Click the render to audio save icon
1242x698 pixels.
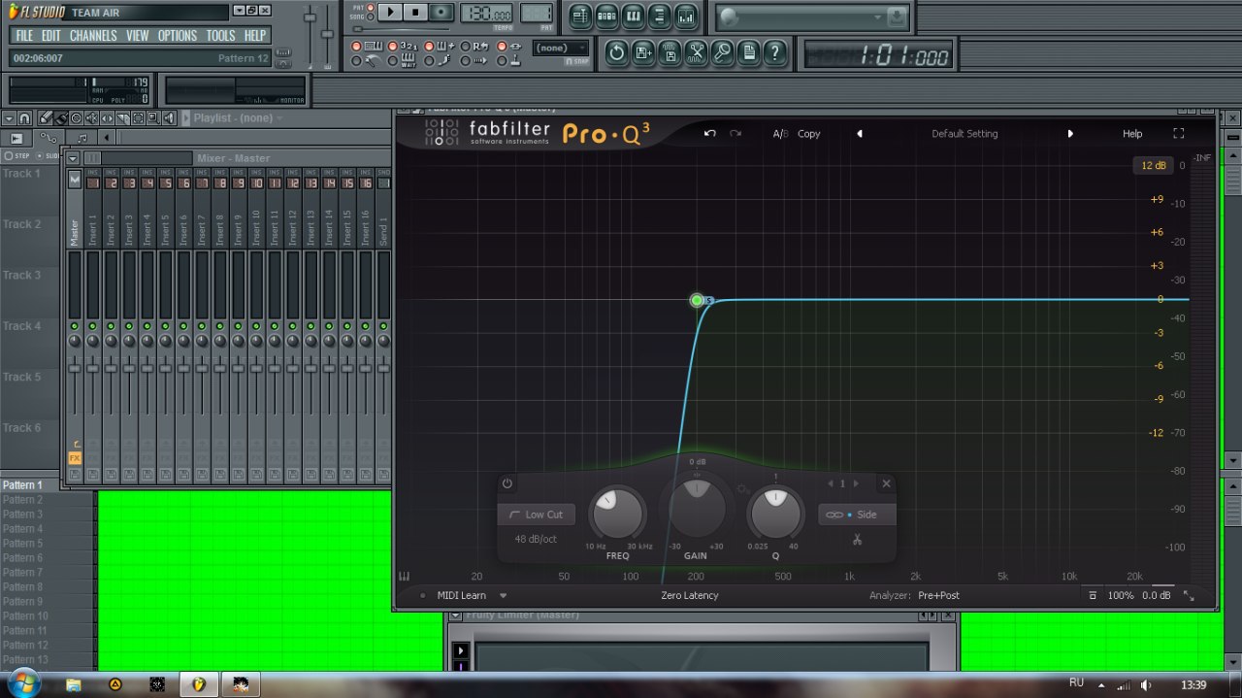pyautogui.click(x=670, y=52)
